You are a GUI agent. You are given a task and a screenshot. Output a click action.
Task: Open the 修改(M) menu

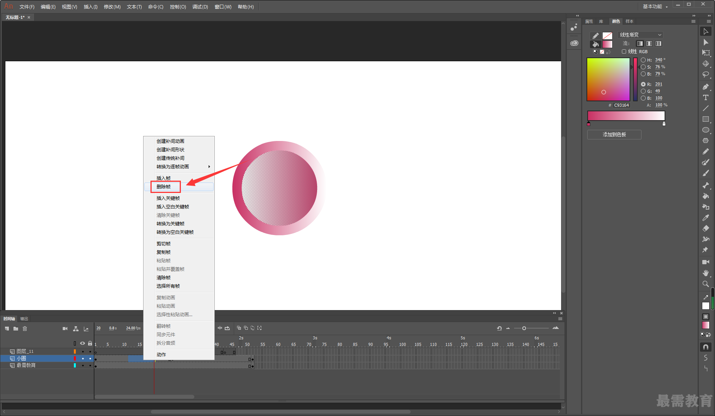[x=112, y=7]
